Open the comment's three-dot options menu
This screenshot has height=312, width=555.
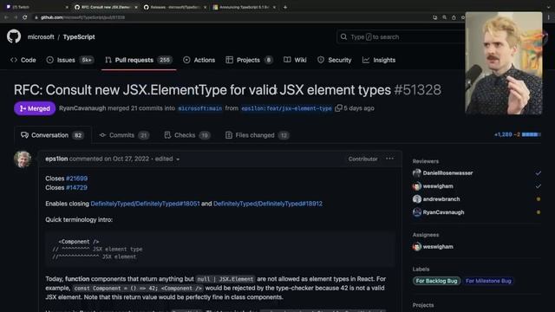coord(389,159)
